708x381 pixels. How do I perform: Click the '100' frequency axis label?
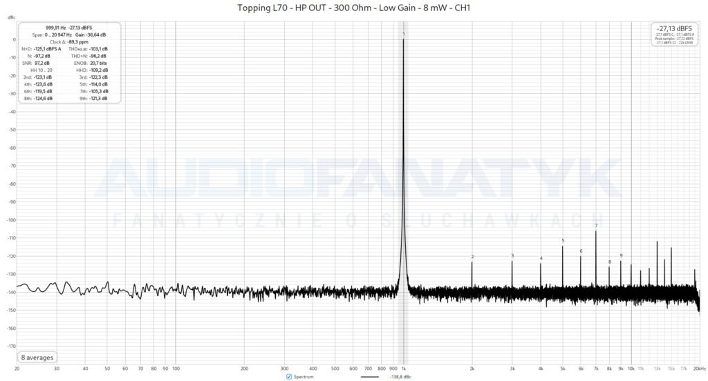click(x=176, y=369)
